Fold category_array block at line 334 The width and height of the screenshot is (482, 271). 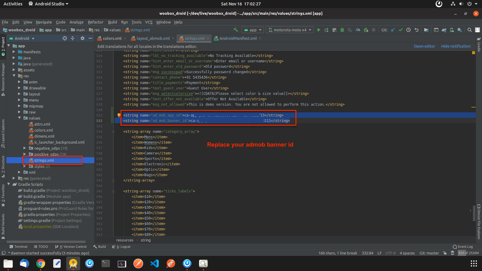113,132
